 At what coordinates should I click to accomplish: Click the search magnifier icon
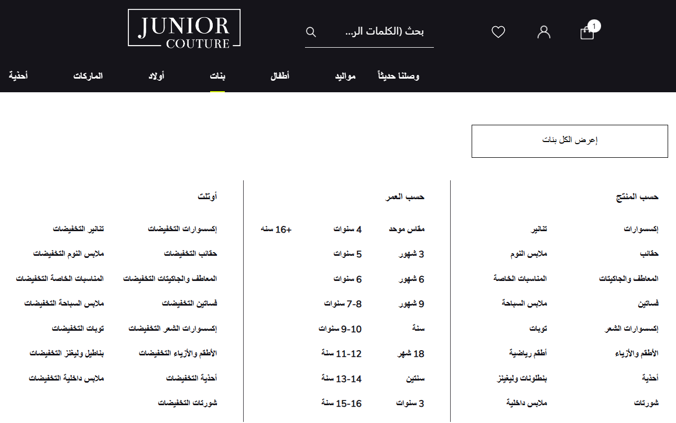[311, 32]
